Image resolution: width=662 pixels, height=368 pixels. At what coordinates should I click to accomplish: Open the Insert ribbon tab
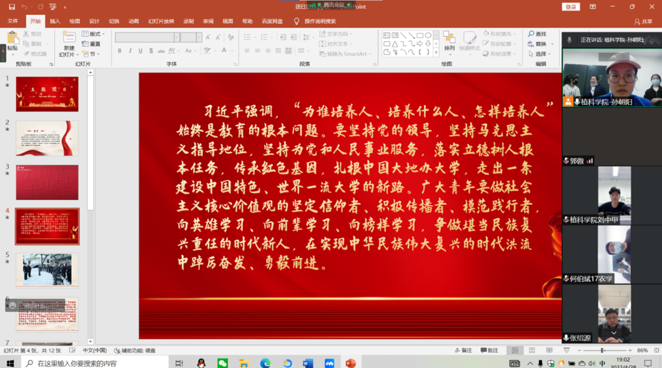click(55, 21)
